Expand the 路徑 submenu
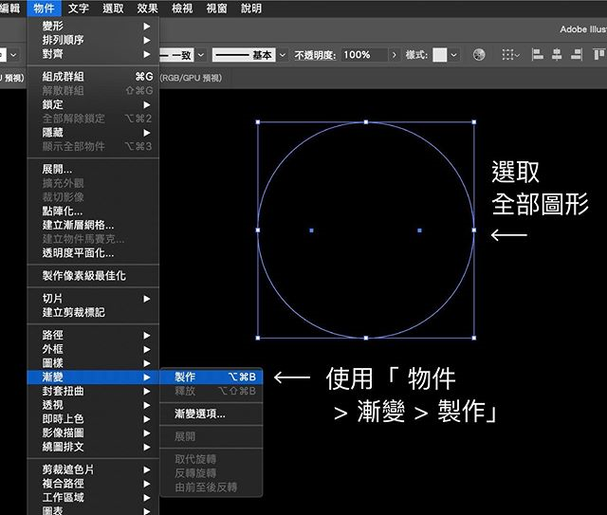The height and width of the screenshot is (515, 607). pyautogui.click(x=93, y=335)
